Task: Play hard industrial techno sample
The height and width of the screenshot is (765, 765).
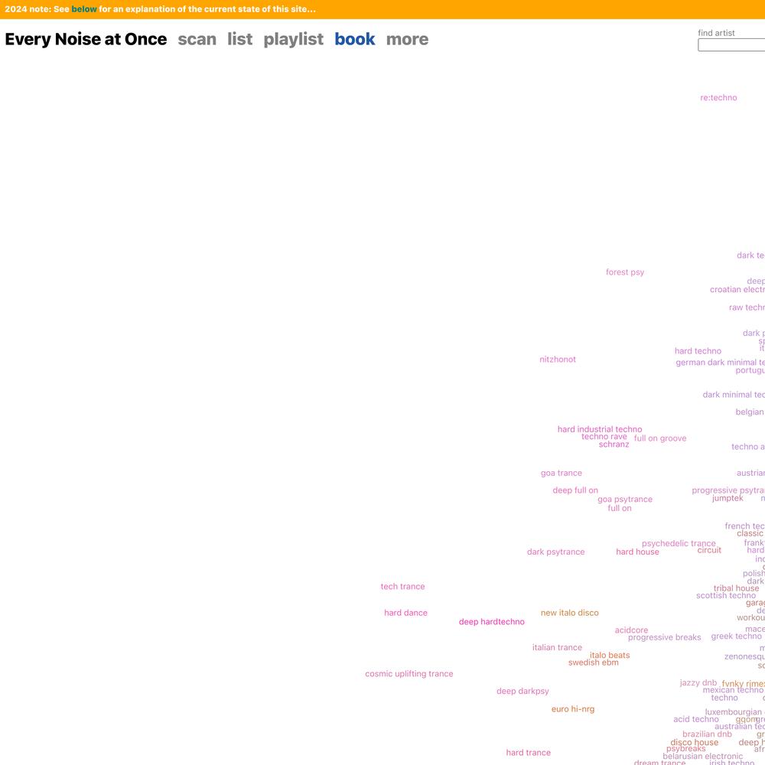Action: [x=600, y=429]
